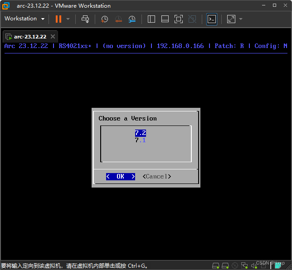Expand the stretch options dropdown arrow

pyautogui.click(x=241, y=19)
